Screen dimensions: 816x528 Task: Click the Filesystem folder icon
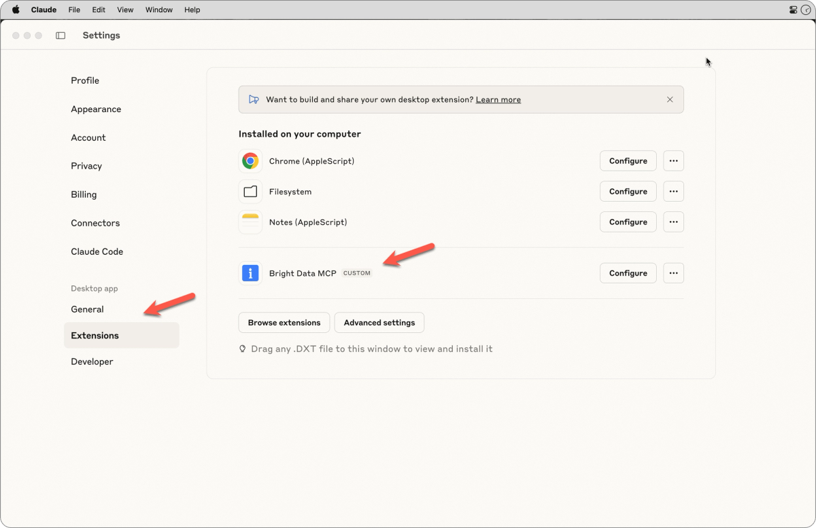click(x=250, y=192)
